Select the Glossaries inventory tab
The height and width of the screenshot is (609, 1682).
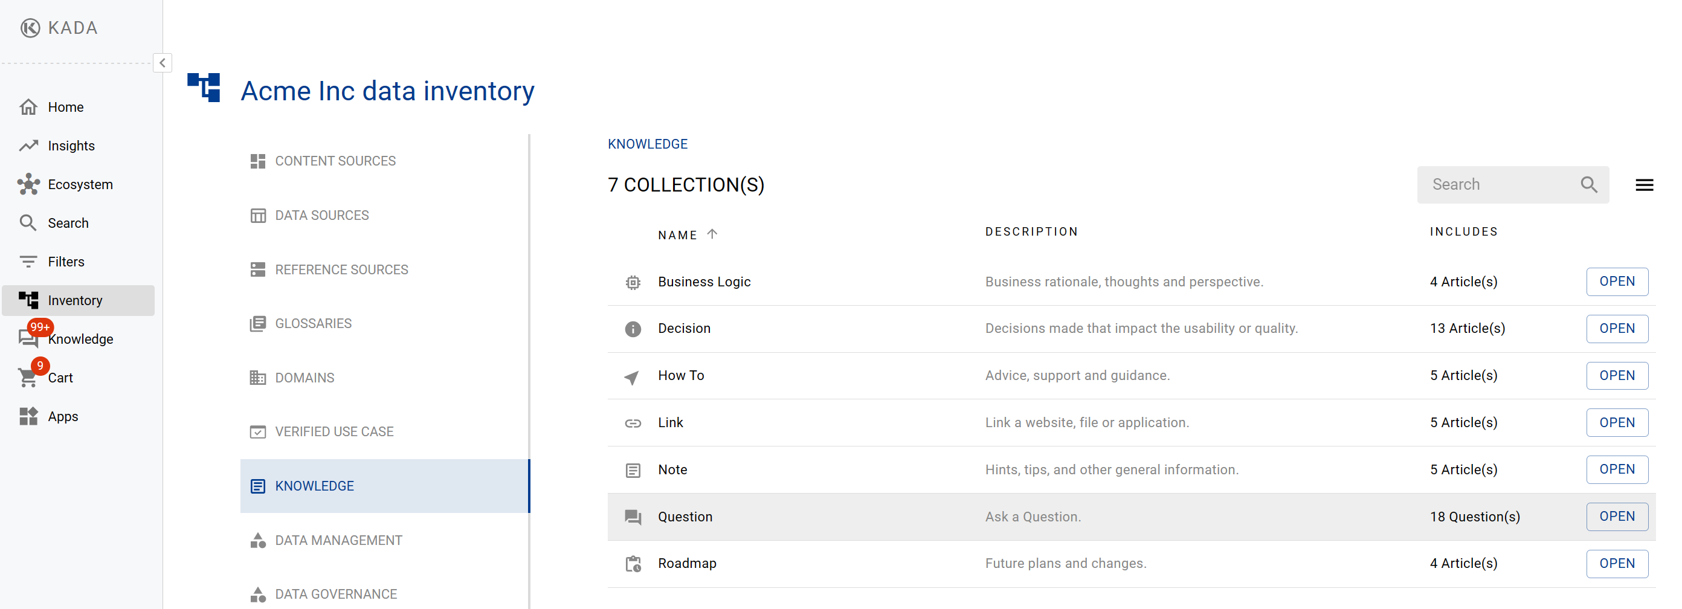click(x=313, y=323)
